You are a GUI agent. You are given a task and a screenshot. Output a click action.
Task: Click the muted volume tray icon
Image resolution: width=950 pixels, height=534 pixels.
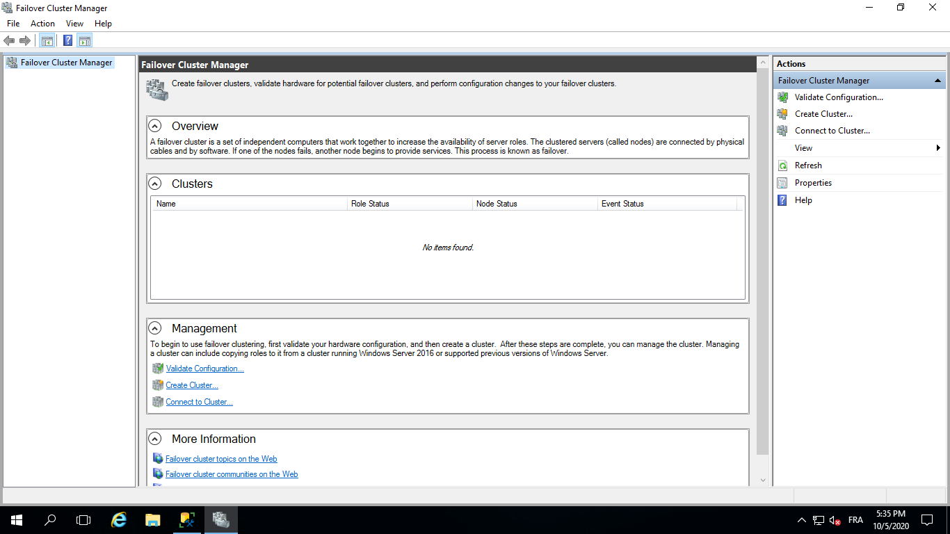(x=835, y=520)
